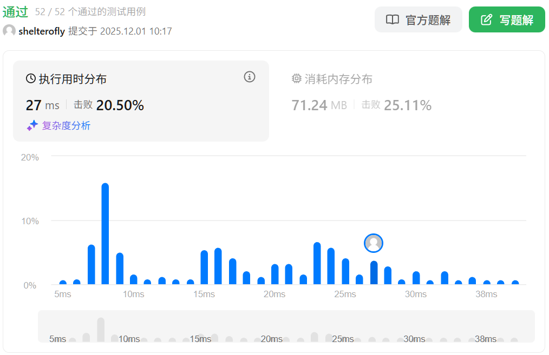Select the 执行用时分布 panel title
The height and width of the screenshot is (355, 549).
click(73, 79)
